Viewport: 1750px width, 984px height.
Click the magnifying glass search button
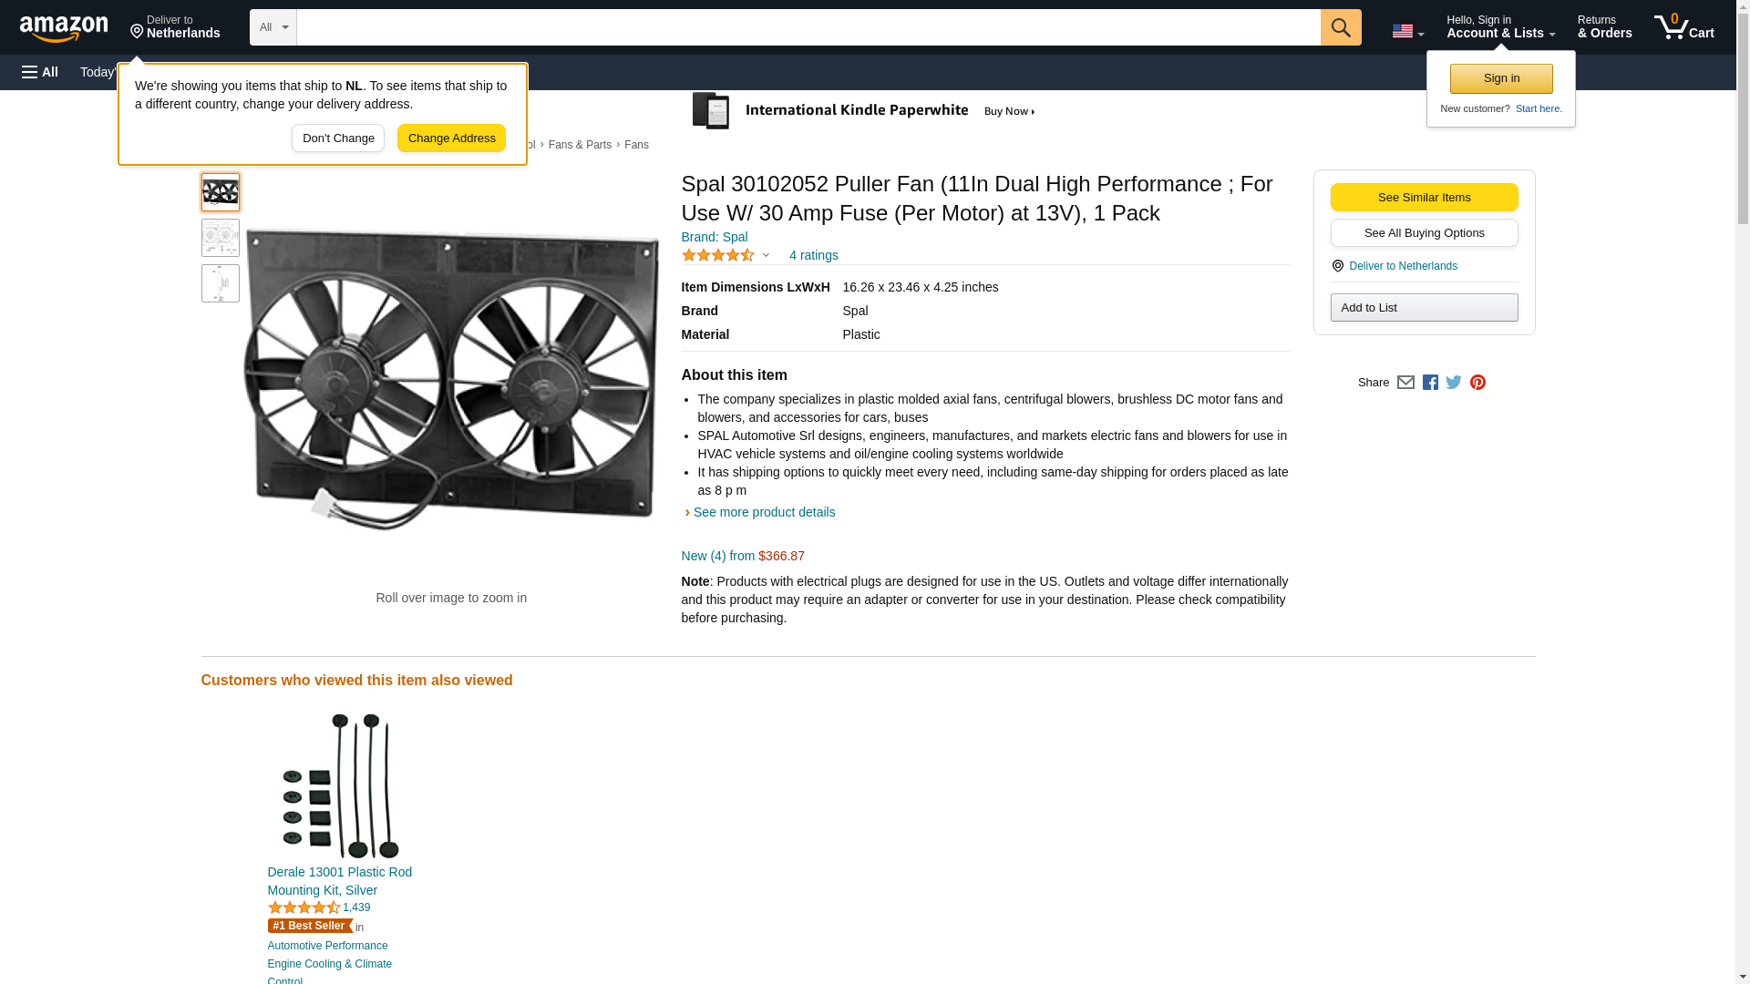1340,27
